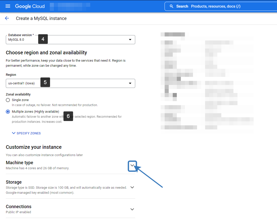Open the Database version dropdown
This screenshot has height=219, width=277.
tap(71, 40)
